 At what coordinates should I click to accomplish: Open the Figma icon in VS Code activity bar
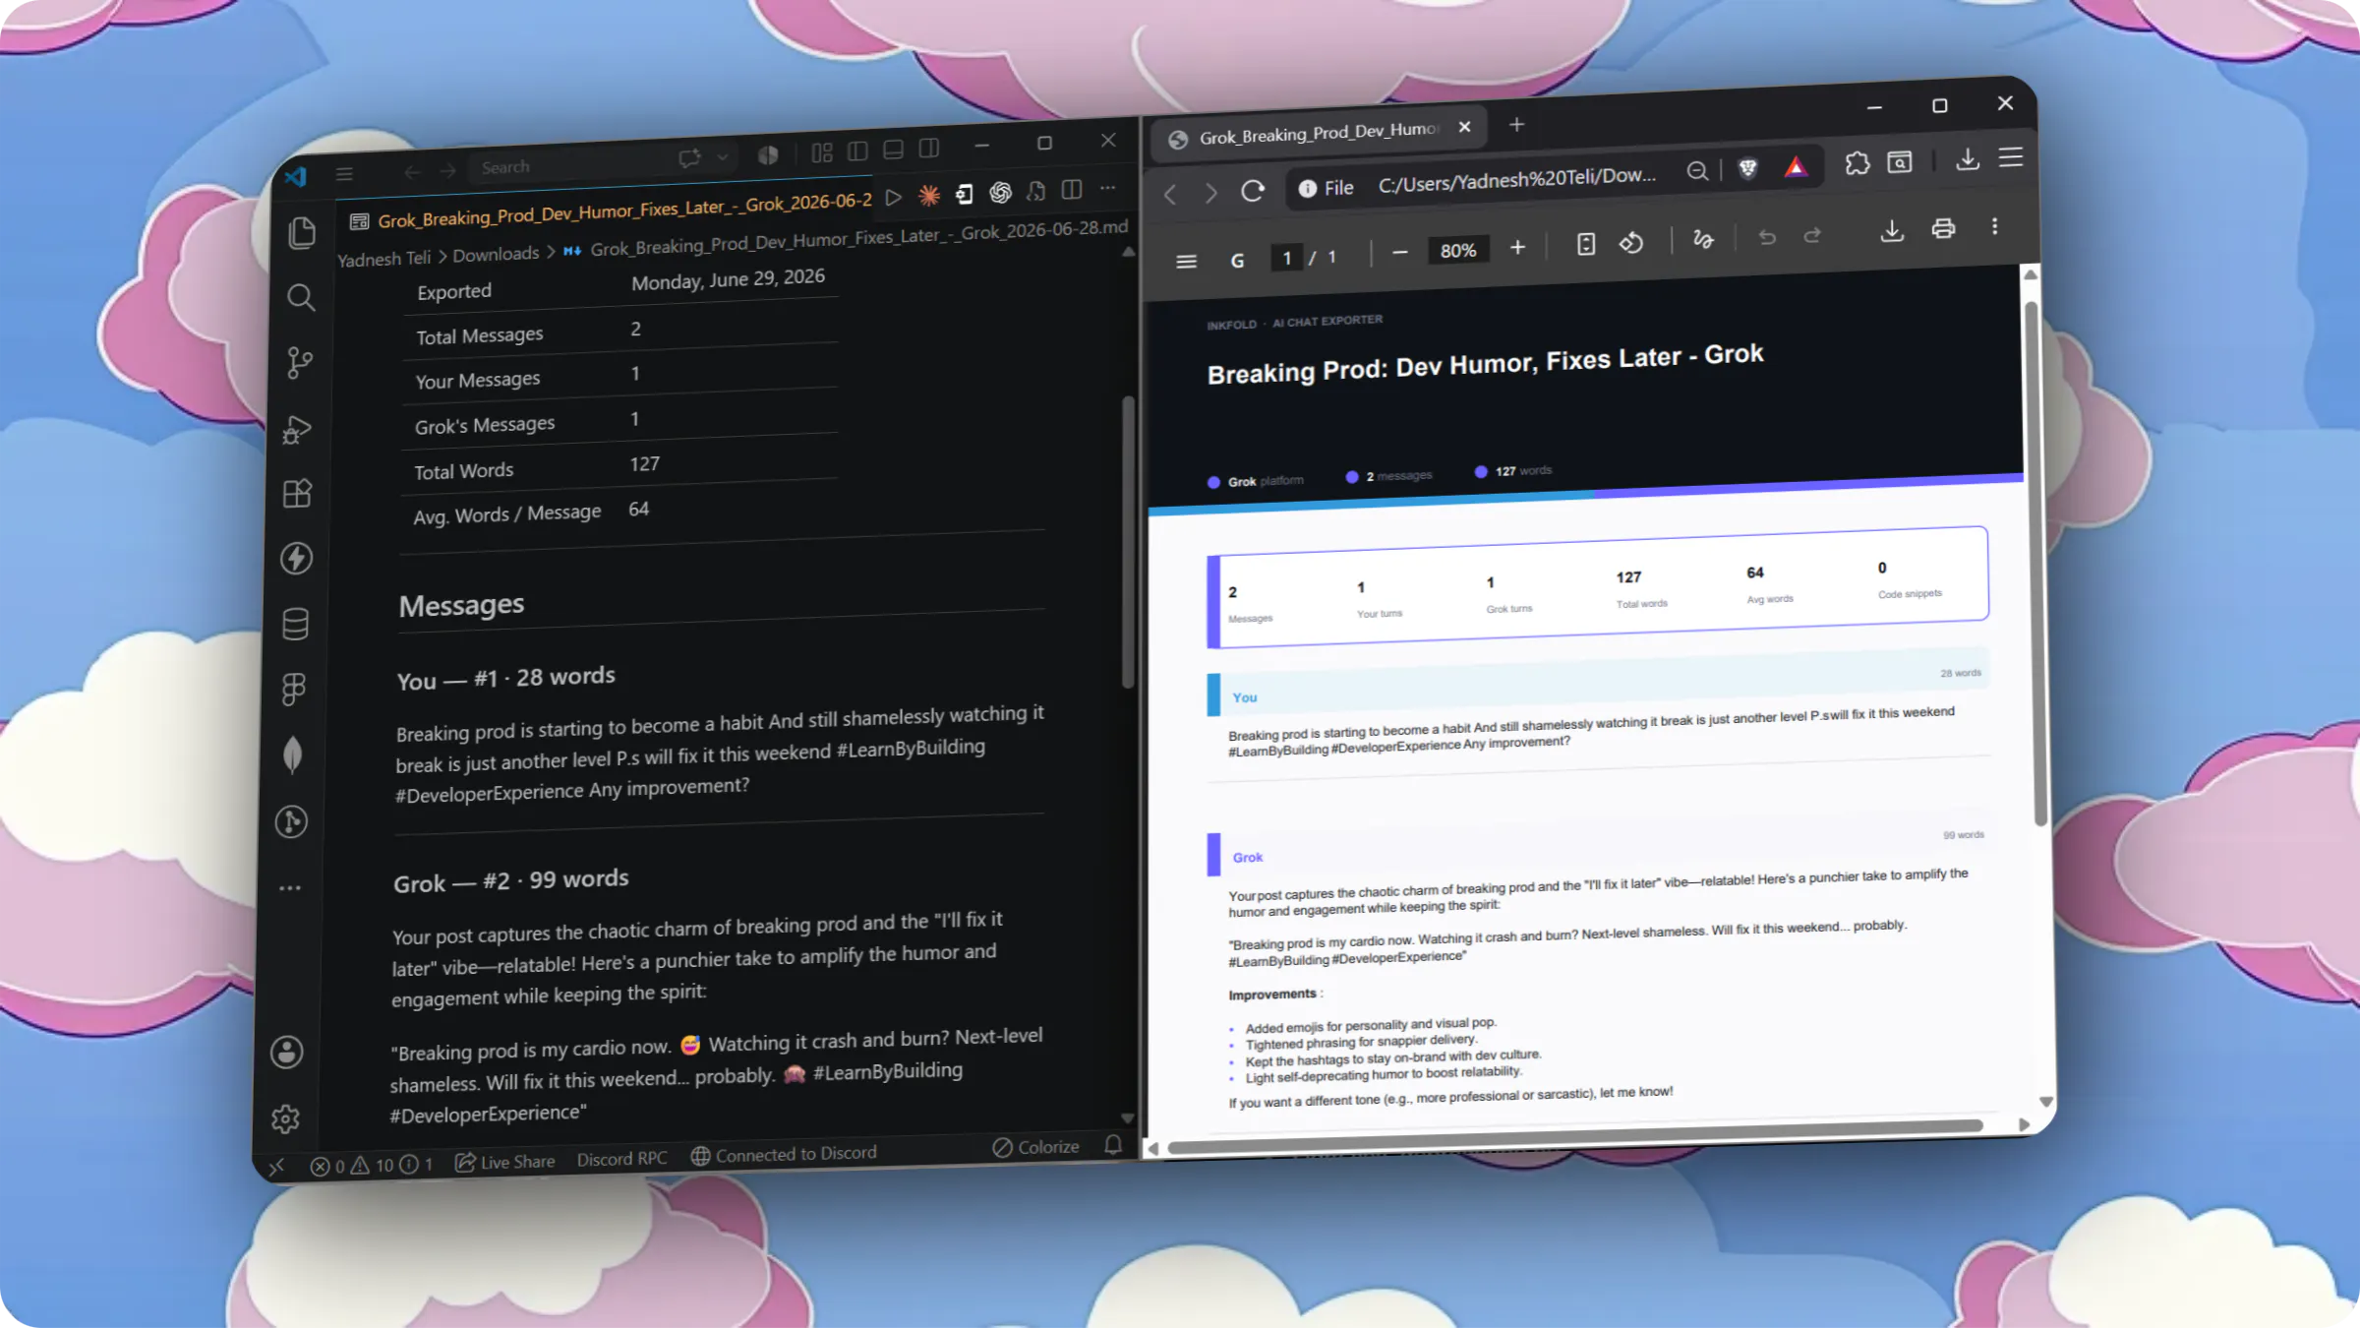coord(294,689)
